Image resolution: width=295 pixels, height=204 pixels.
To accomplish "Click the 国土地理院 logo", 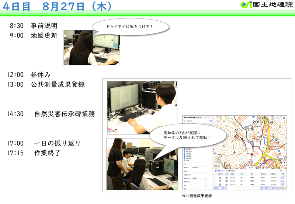I will 267,5.
